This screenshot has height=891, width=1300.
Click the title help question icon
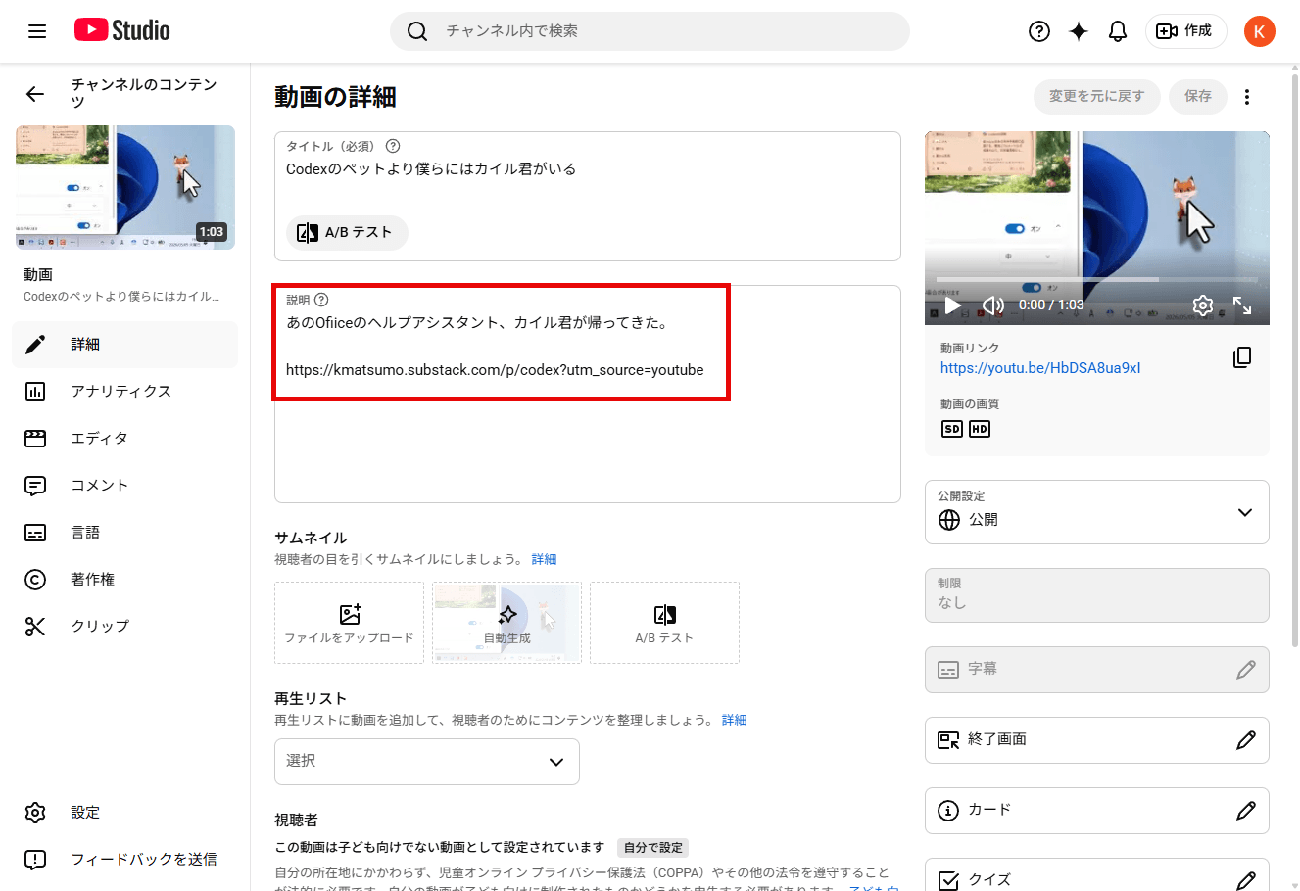(x=393, y=146)
